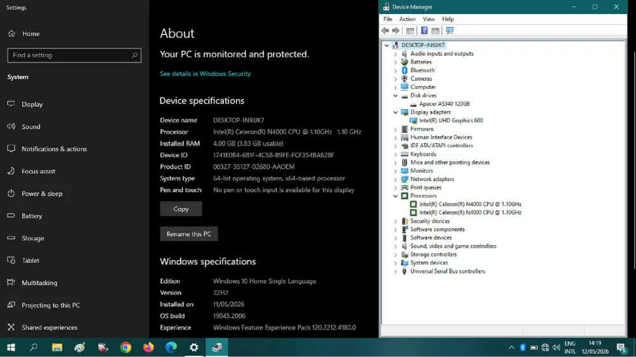The width and height of the screenshot is (636, 357).
Task: Click Find a setting search box
Action: (x=74, y=55)
